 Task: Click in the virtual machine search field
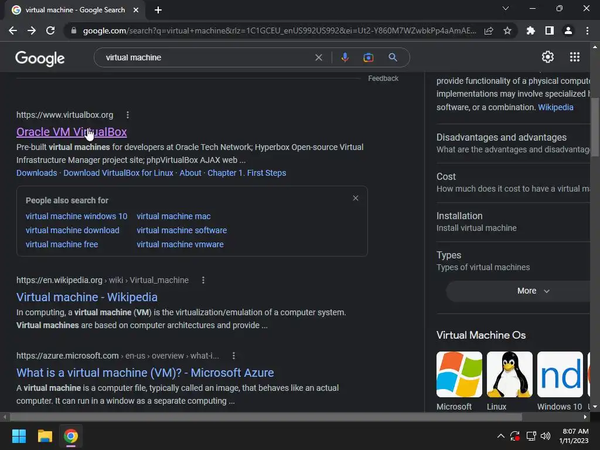[207, 57]
